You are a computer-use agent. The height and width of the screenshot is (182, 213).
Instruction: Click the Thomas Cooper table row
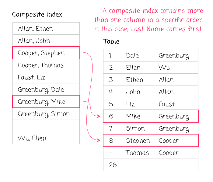point(151,153)
